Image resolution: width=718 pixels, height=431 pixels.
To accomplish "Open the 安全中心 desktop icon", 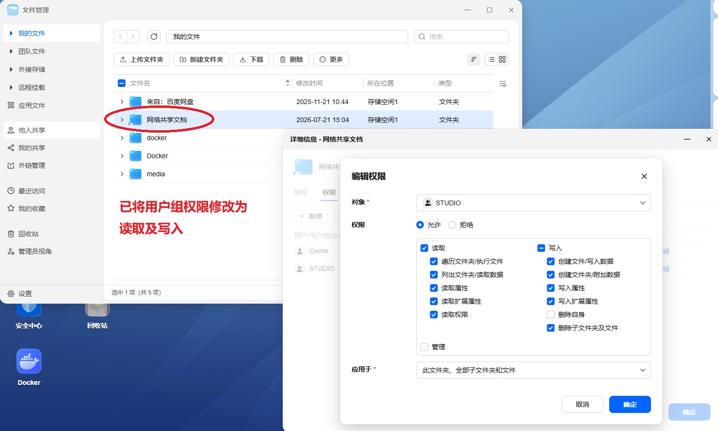I will pos(29,310).
